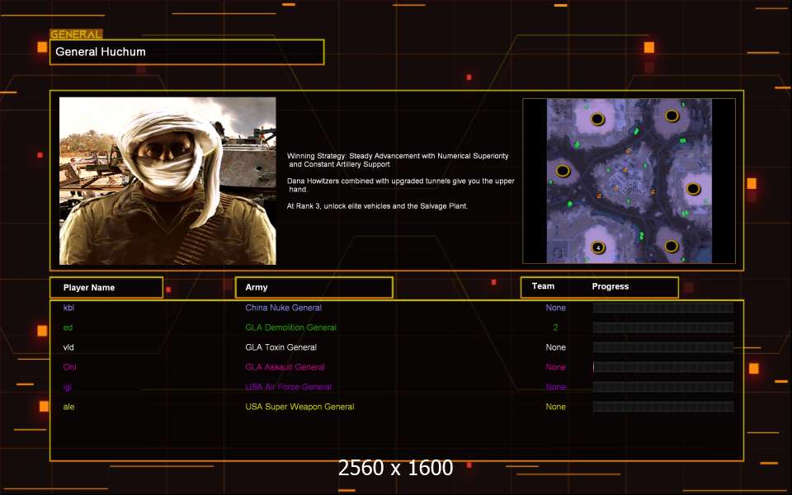Click the Team column header
This screenshot has height=495, width=792.
pyautogui.click(x=543, y=286)
